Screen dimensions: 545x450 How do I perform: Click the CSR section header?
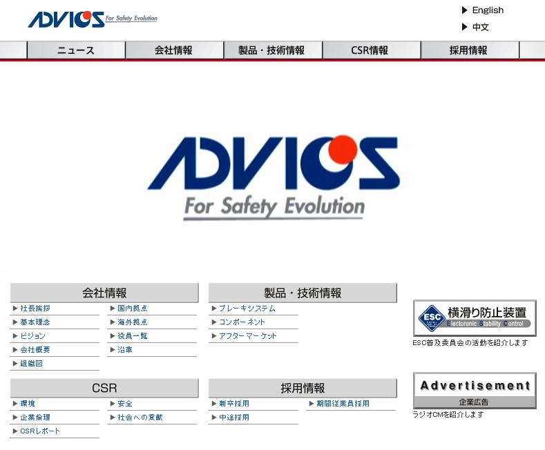(104, 388)
